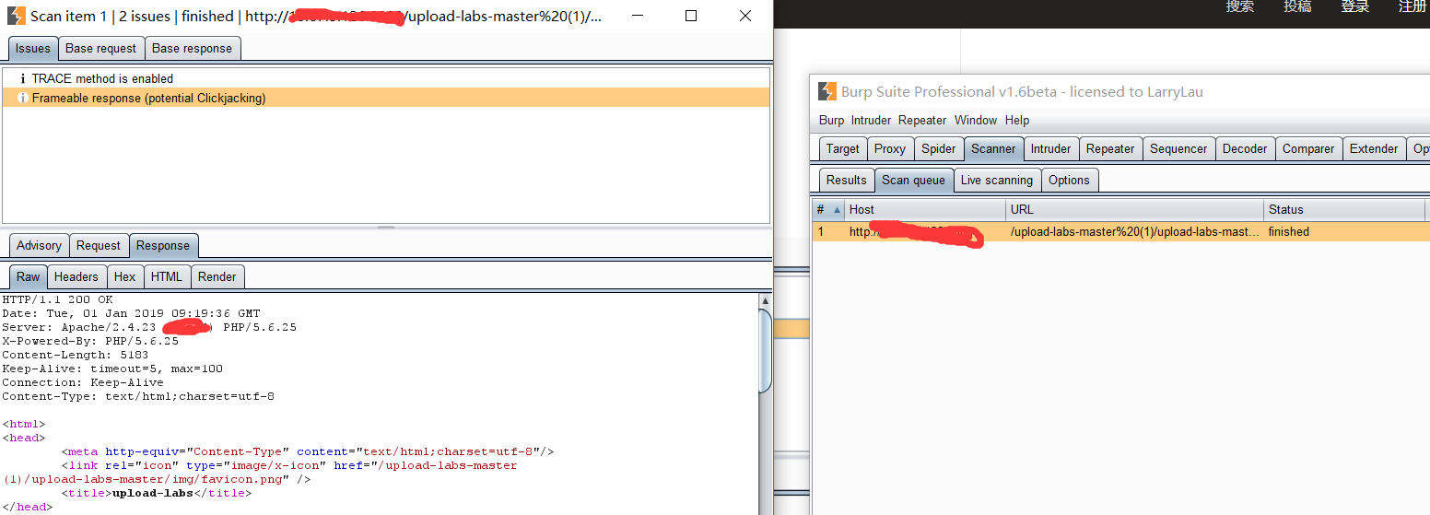This screenshot has height=515, width=1430.
Task: Switch to the Extender tool tab
Action: click(x=1374, y=148)
